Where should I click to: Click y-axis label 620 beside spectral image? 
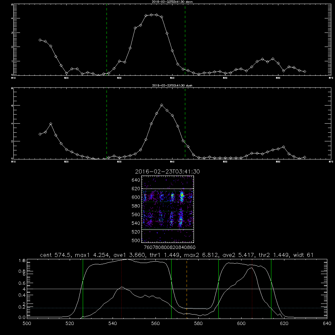[136, 189]
